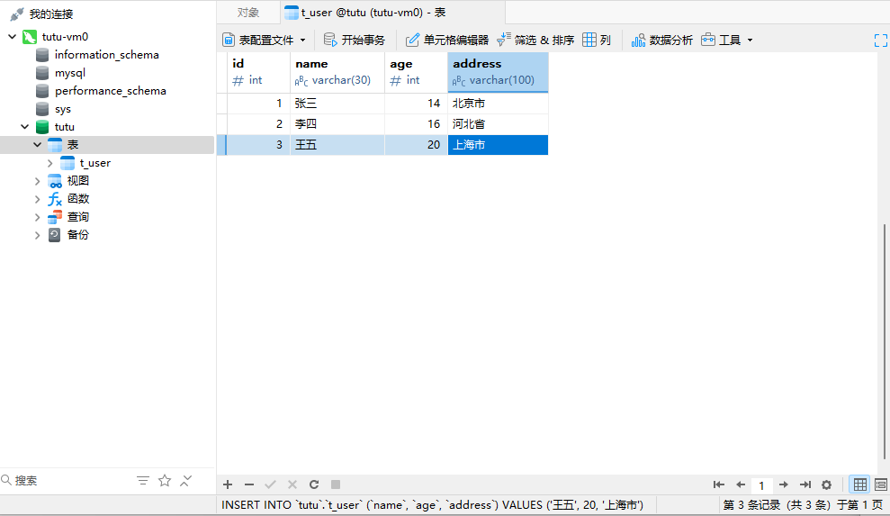This screenshot has height=516, width=890.
Task: Open the pagination settings gear
Action: (826, 484)
